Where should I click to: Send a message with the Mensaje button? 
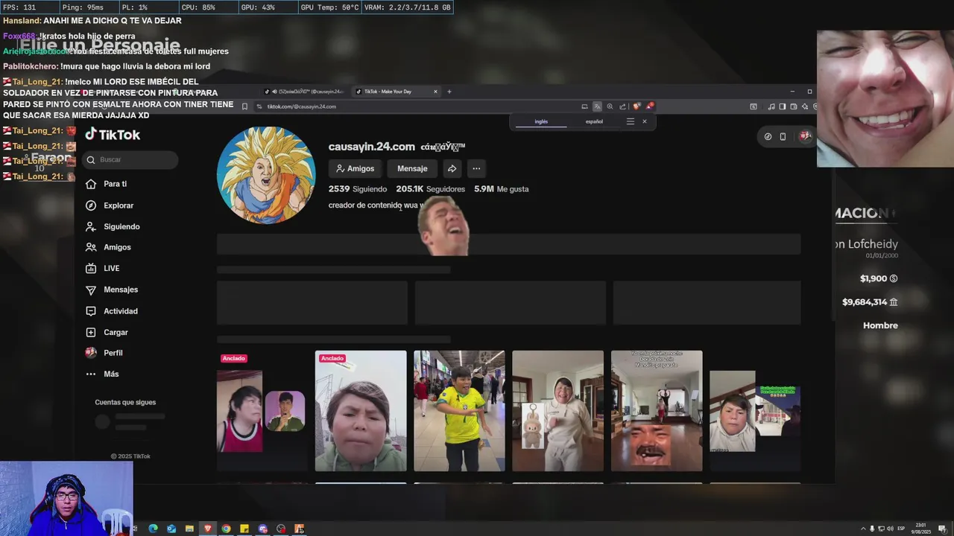(412, 168)
